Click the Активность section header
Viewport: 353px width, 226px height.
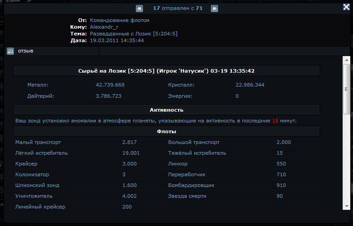[166, 110]
